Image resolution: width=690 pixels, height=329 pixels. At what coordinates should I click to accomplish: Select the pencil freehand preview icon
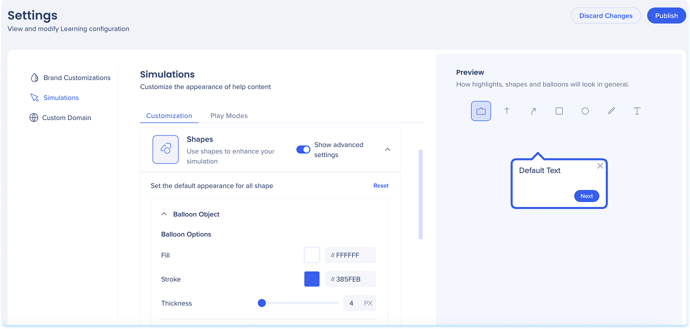coord(611,111)
